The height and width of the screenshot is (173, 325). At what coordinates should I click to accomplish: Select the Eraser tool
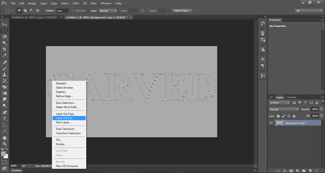coord(5,87)
